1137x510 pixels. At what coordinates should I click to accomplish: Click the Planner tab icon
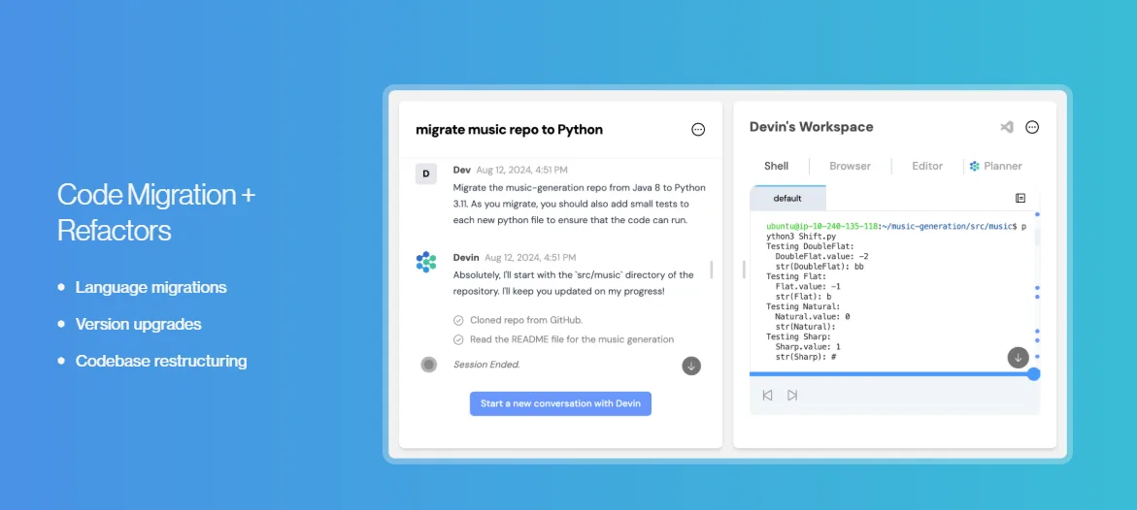(975, 166)
